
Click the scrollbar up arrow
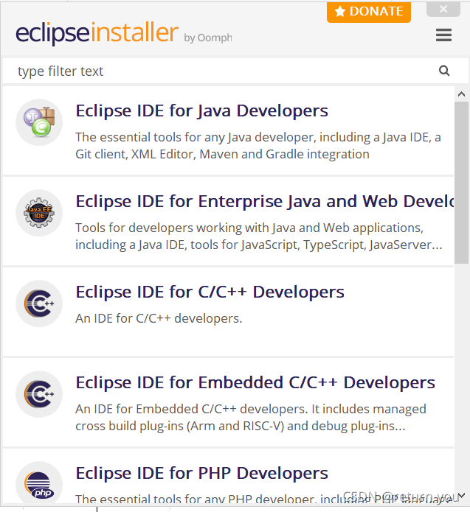(461, 94)
